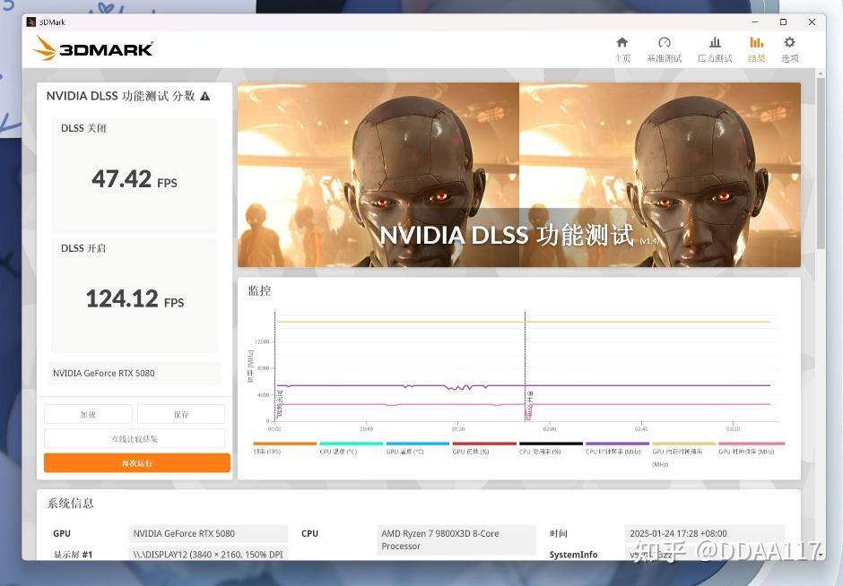The image size is (843, 586).
Task: Click the 加线 button
Action: 88,413
